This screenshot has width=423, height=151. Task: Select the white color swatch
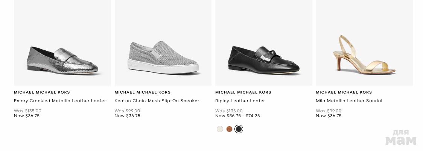(x=220, y=129)
